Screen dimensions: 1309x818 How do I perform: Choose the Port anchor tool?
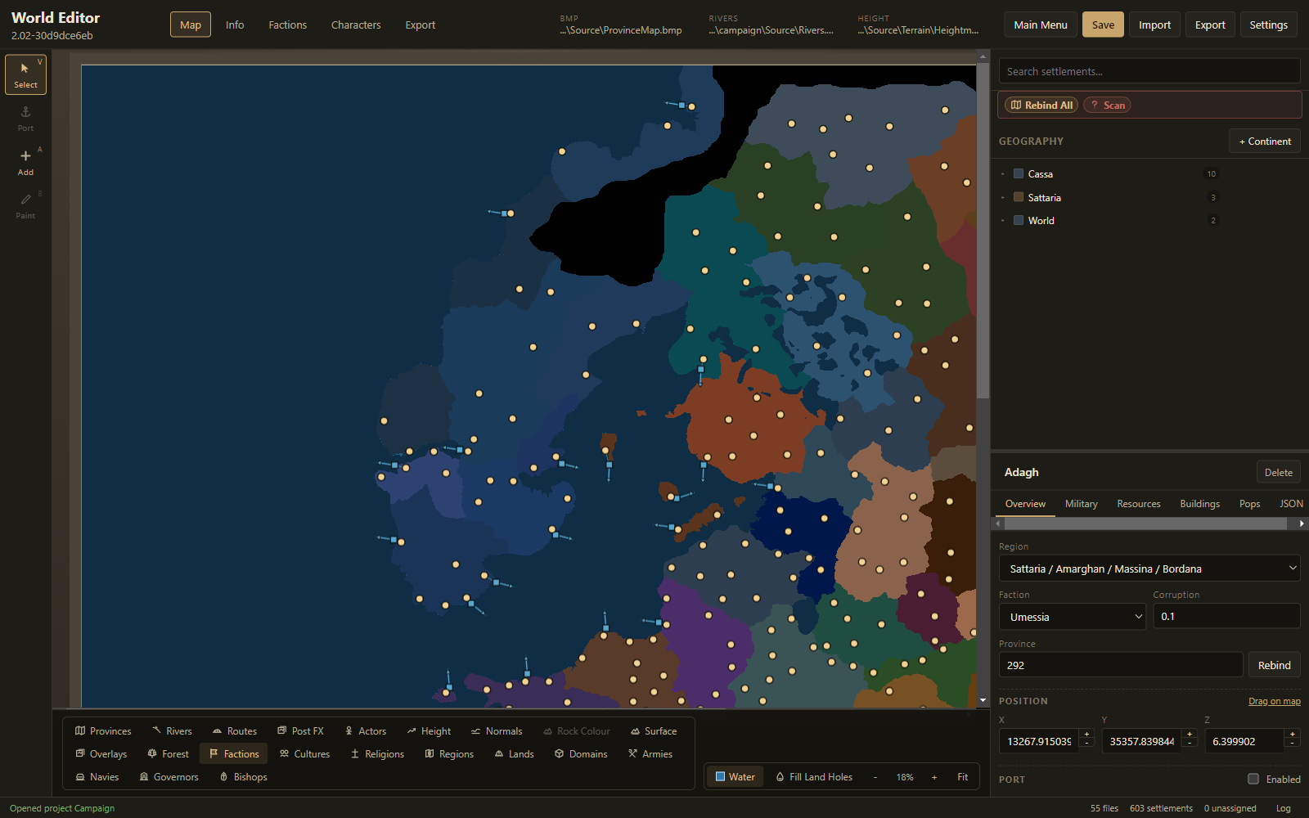click(25, 119)
